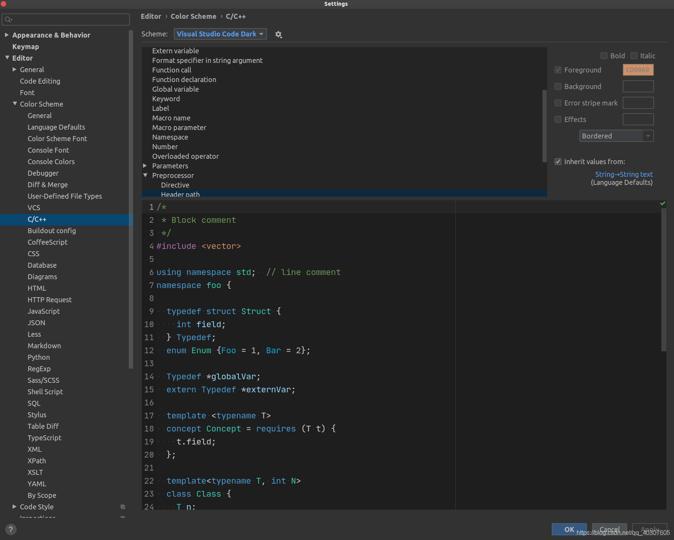Expand the Parameters group in the element list

(x=145, y=166)
